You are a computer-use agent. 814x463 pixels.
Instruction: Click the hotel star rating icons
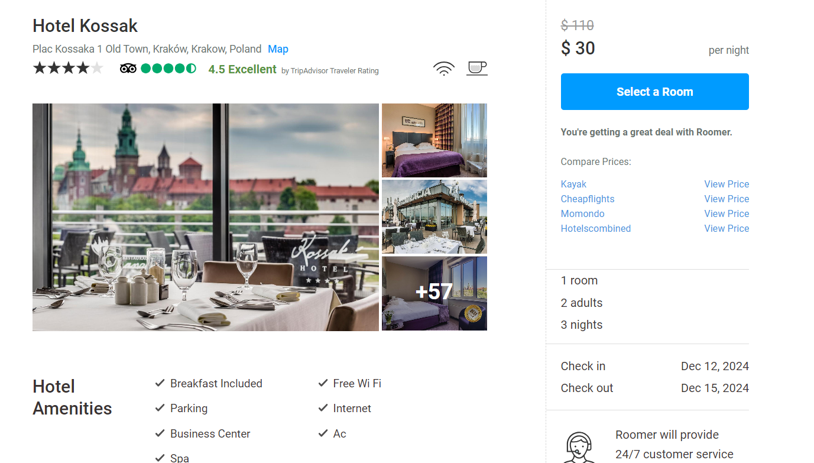68,68
